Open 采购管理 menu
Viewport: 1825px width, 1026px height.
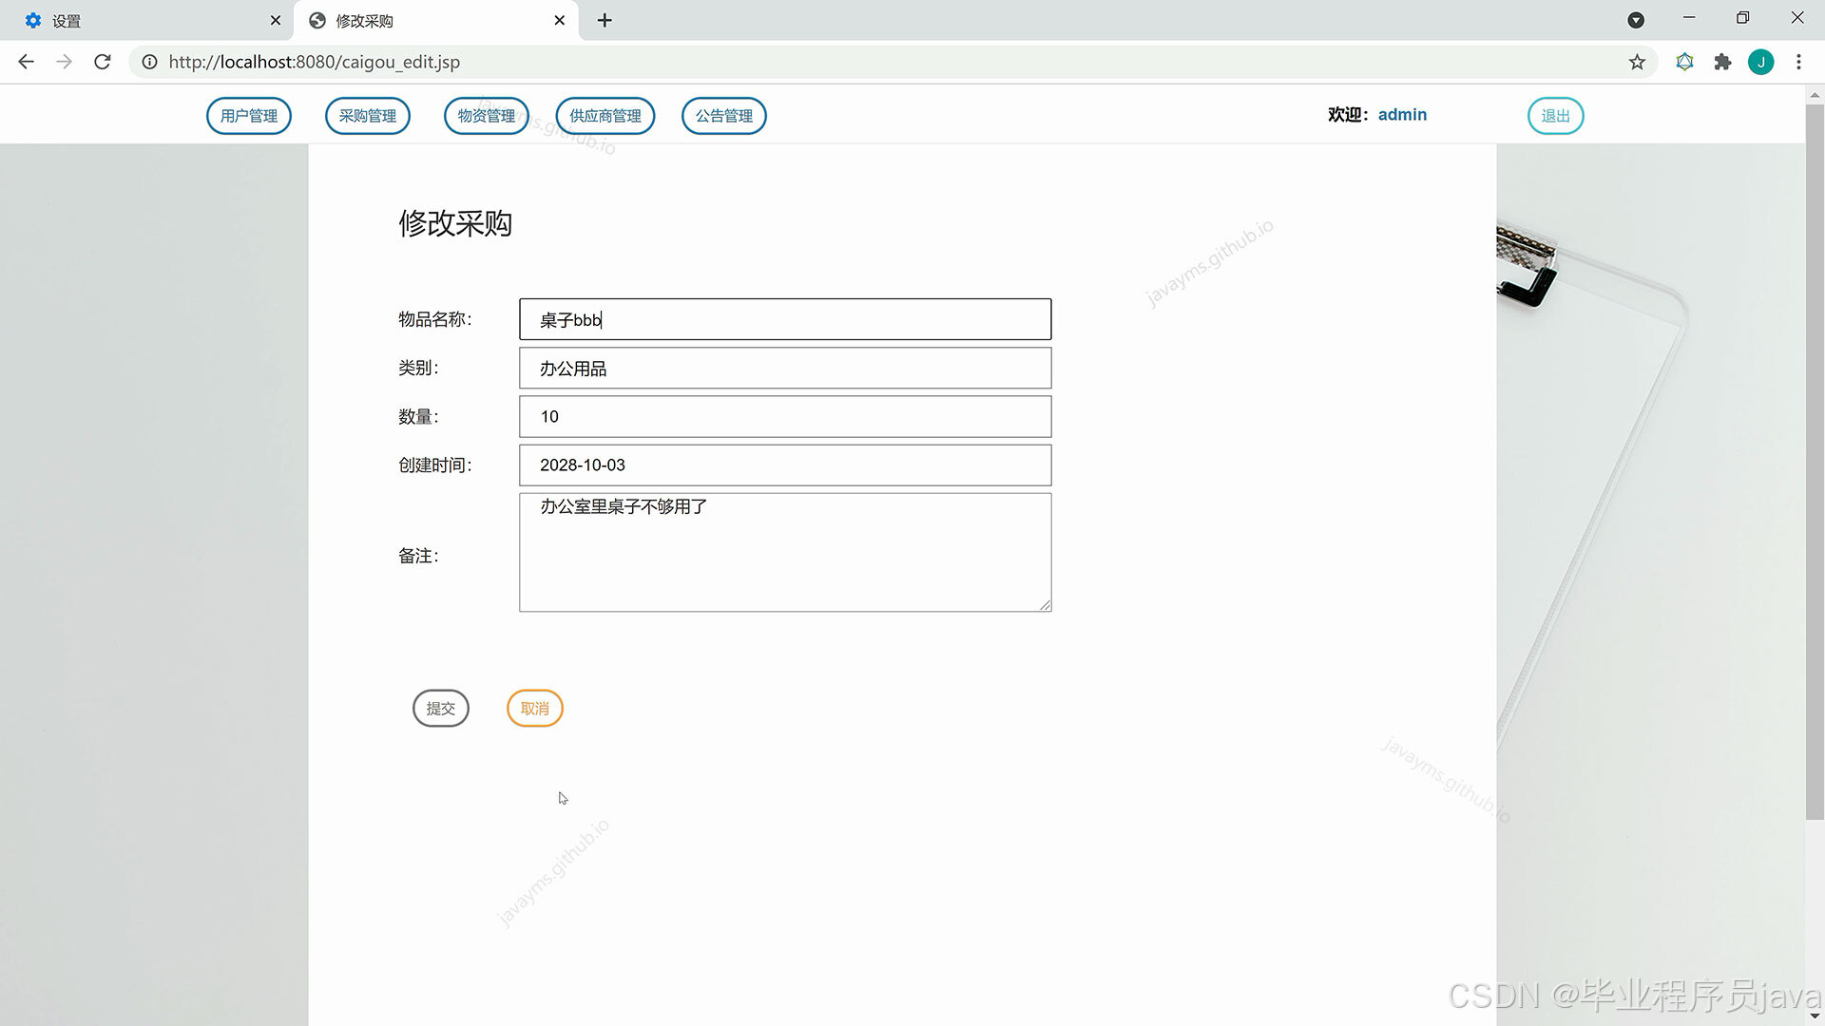(368, 116)
